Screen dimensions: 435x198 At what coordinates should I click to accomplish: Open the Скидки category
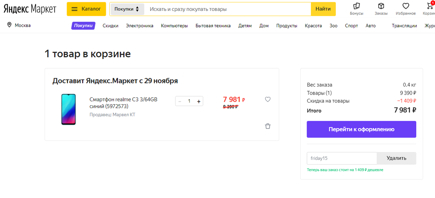pyautogui.click(x=111, y=26)
